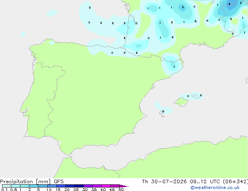Click the "Precipitation [mm]" title text
The width and height of the screenshot is (248, 191).
[25, 182]
